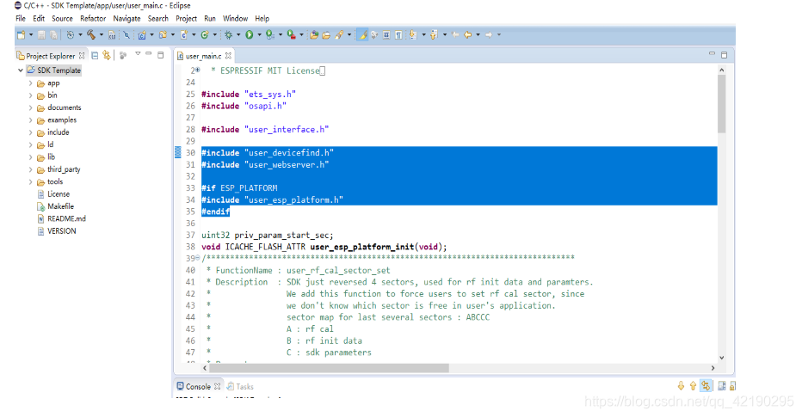The height and width of the screenshot is (417, 802).
Task: Select the VERSION file
Action: click(57, 231)
